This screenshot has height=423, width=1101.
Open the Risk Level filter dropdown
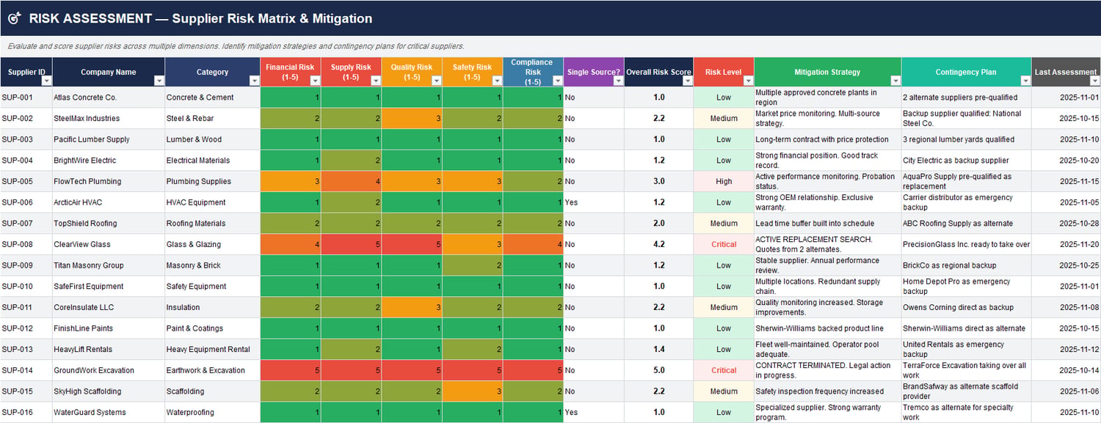point(748,81)
